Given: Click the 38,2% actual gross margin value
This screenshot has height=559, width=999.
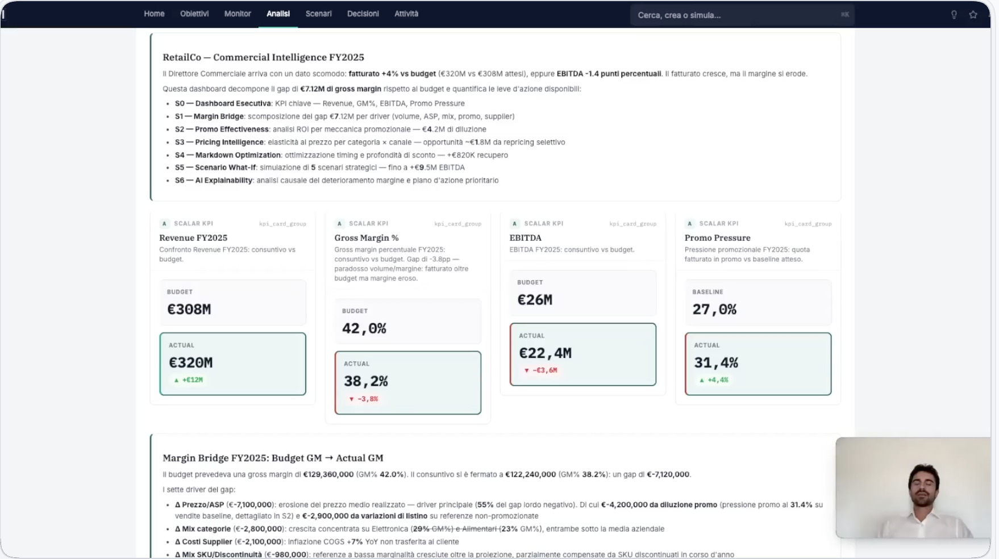Looking at the screenshot, I should (x=366, y=382).
